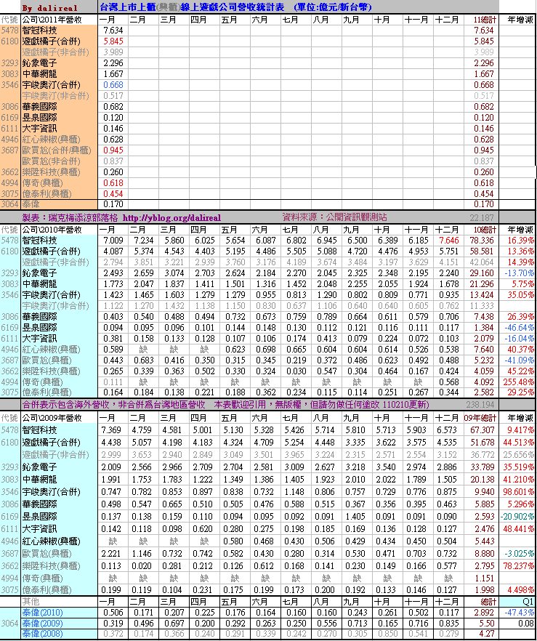This screenshot has height=641, width=537.
Task: Click 歐買尬 2010 growth -41.09%
Action: (519, 360)
